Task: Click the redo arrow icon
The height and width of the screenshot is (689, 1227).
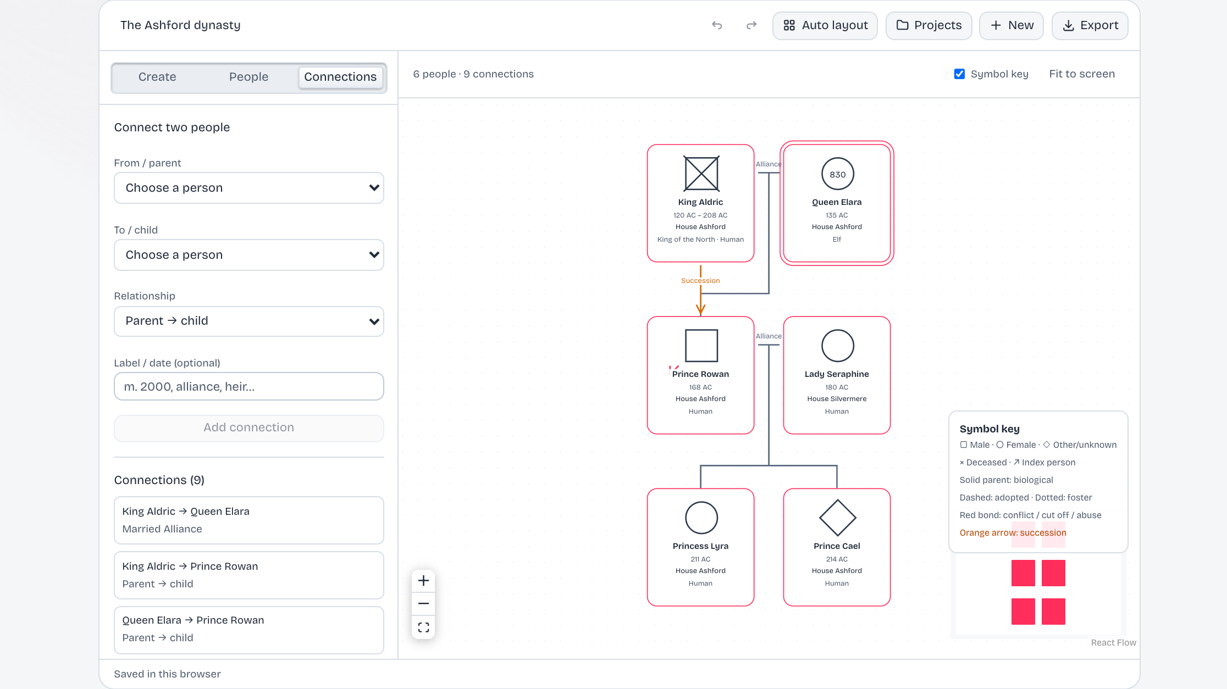Action: tap(751, 25)
